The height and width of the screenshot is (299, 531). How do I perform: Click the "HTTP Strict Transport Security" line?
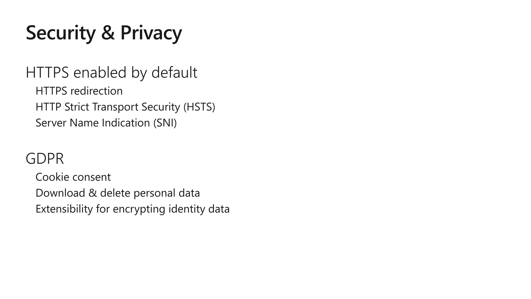click(x=109, y=107)
